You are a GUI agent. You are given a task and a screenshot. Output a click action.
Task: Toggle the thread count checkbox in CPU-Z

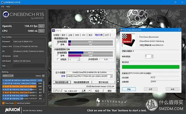[x=58, y=59]
